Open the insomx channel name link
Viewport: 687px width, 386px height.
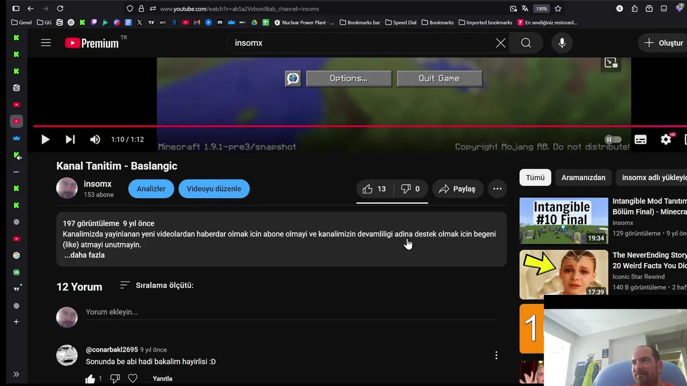(x=98, y=184)
